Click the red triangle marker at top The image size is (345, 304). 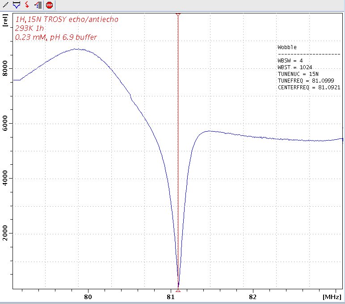pyautogui.click(x=178, y=15)
